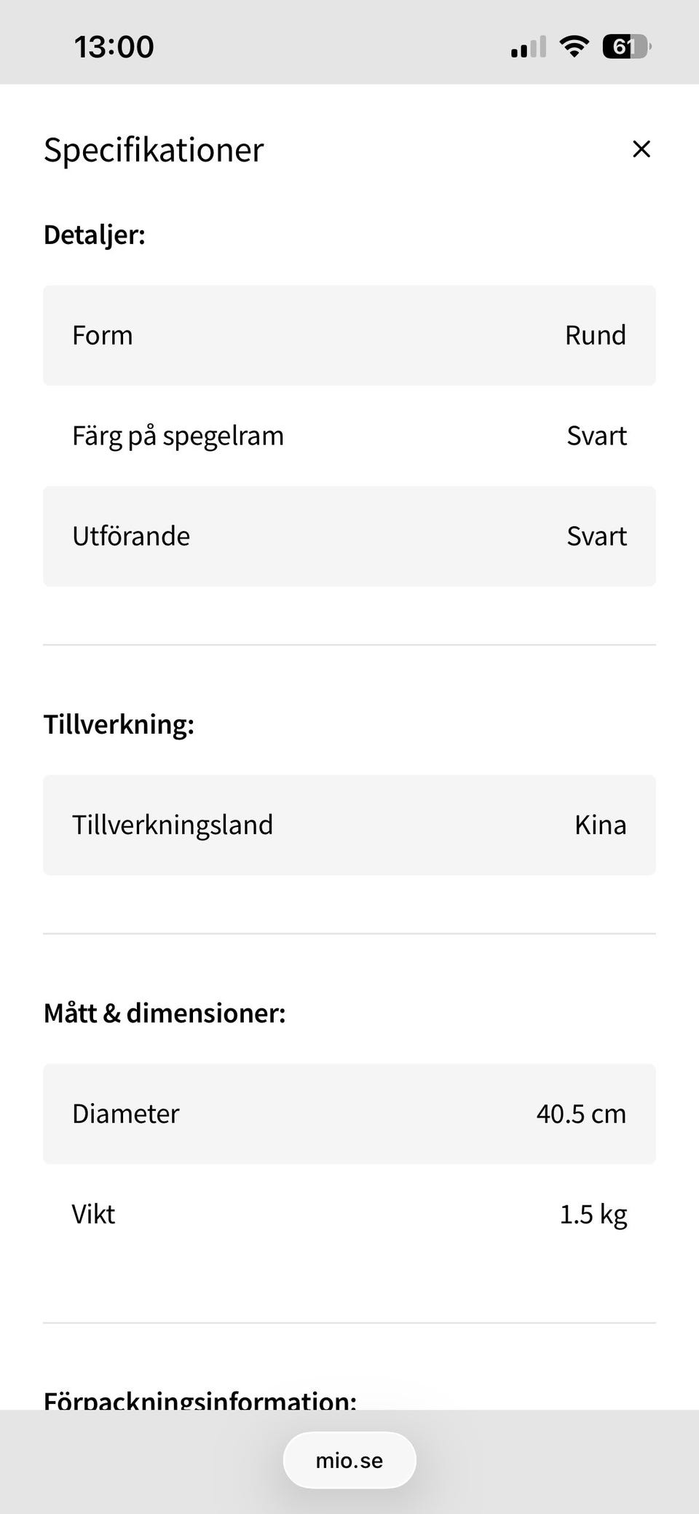Select the Svart value beside Utförande
Screen dimensions: 699x1514
(x=596, y=536)
